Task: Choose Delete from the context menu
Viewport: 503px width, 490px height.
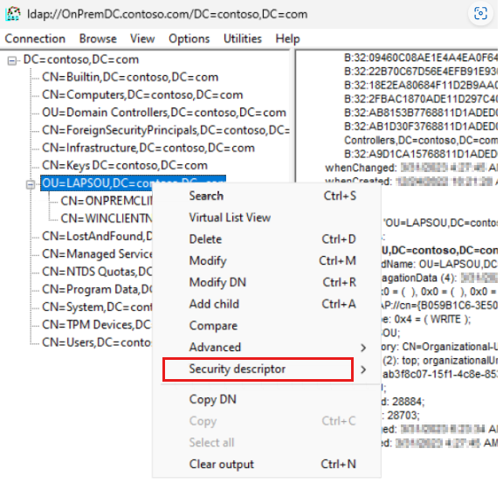Action: (266, 239)
